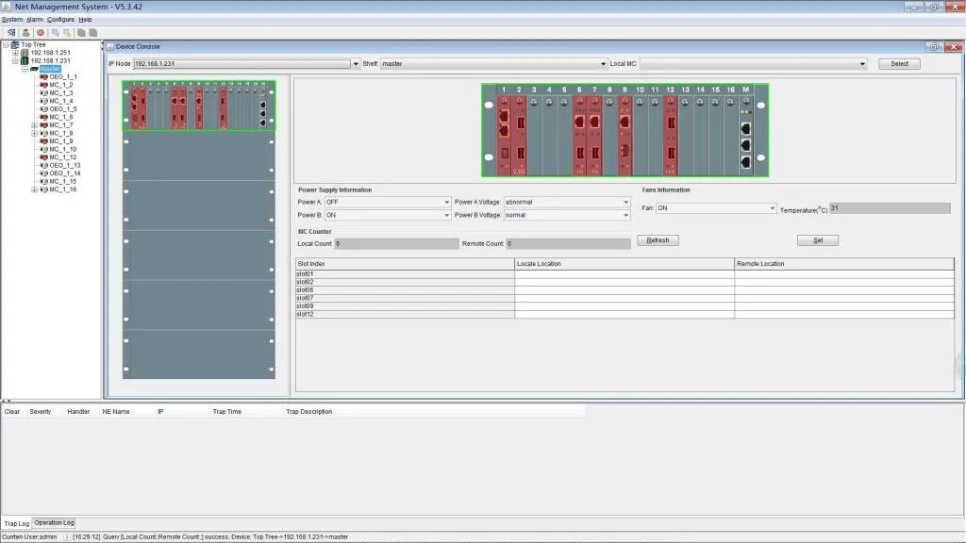Screen dimensions: 966x543
Task: Open the Configure menu
Action: [60, 19]
